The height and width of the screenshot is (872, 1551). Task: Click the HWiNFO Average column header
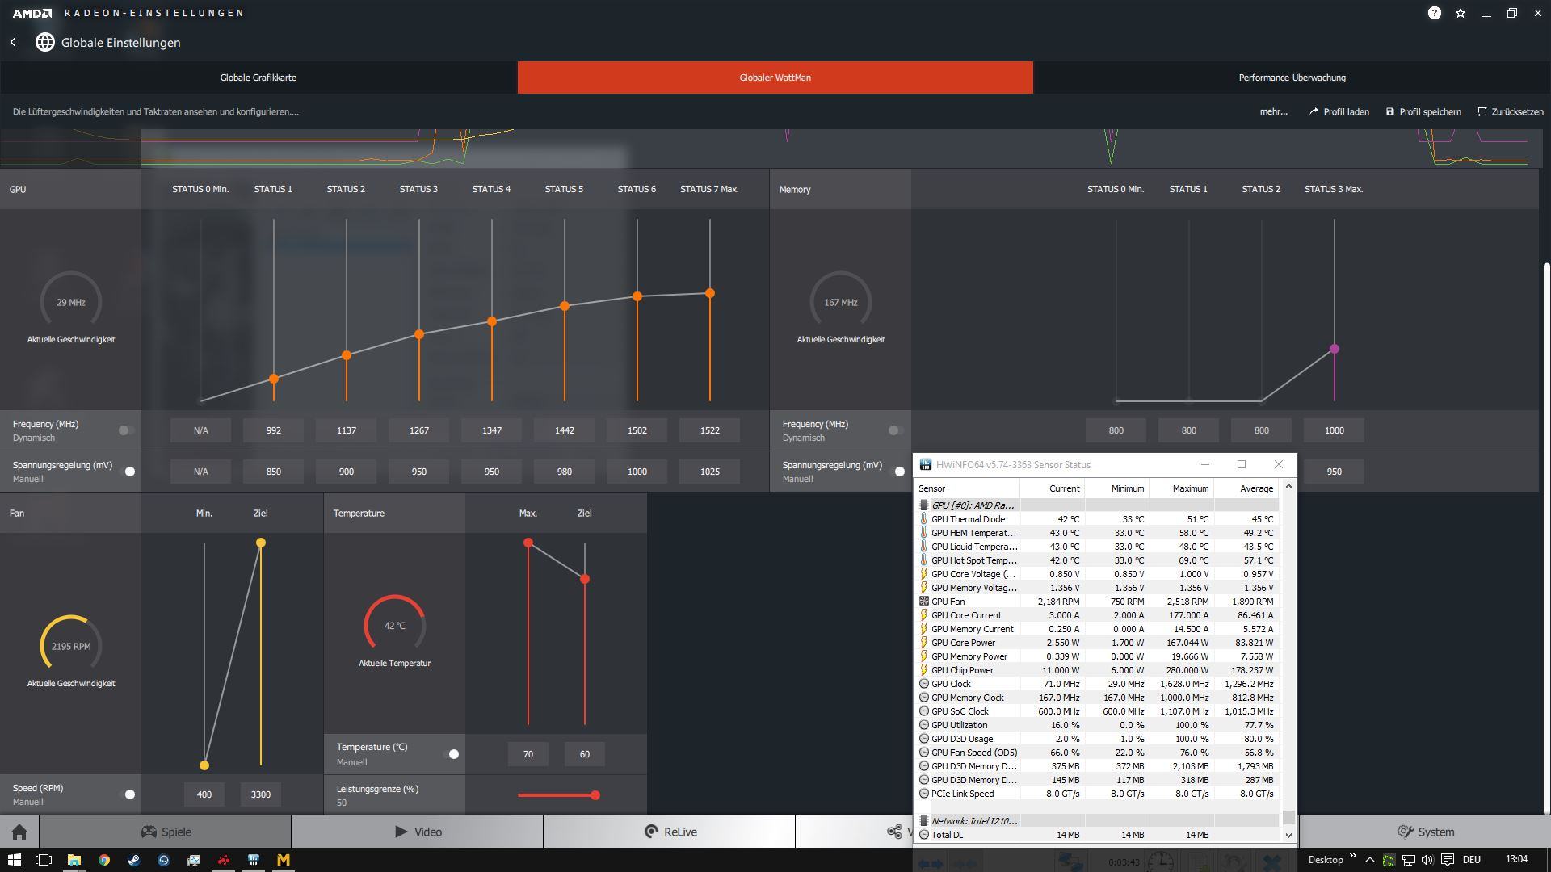[1246, 488]
